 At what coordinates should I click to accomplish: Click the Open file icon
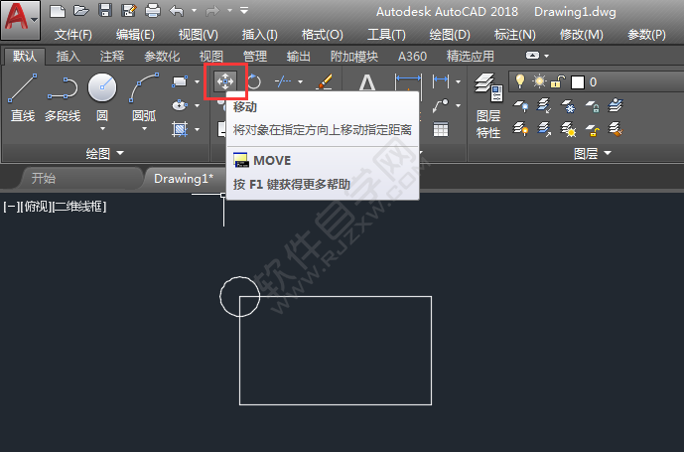click(x=81, y=11)
